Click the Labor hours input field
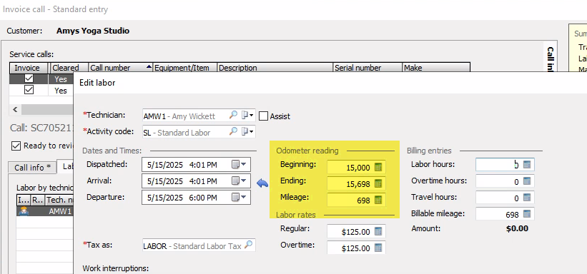 click(x=505, y=165)
